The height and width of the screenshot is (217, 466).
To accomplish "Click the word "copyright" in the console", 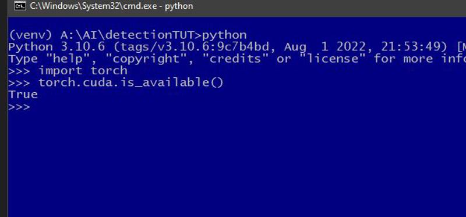I will [x=146, y=59].
